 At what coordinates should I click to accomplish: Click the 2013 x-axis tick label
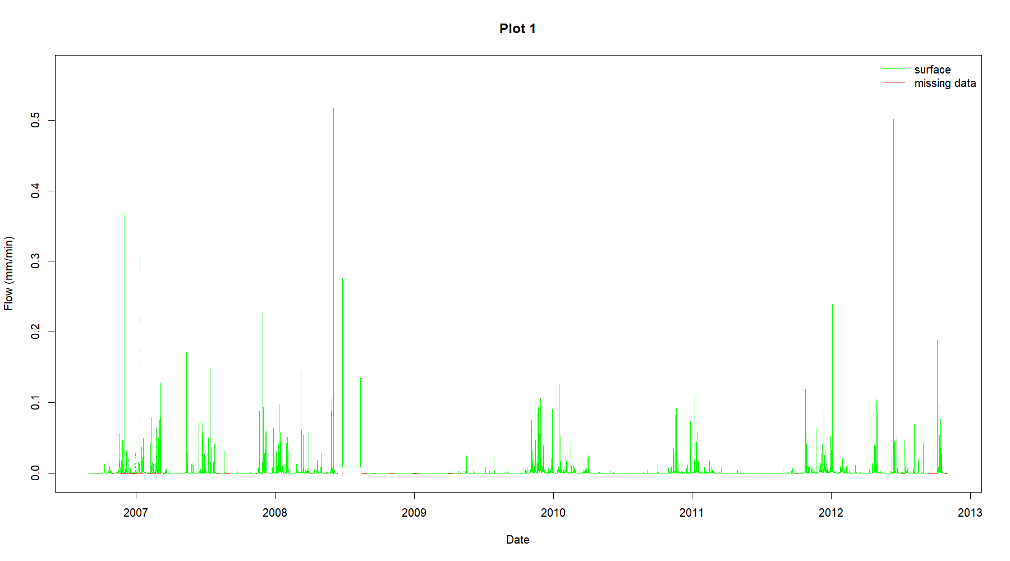pyautogui.click(x=970, y=512)
